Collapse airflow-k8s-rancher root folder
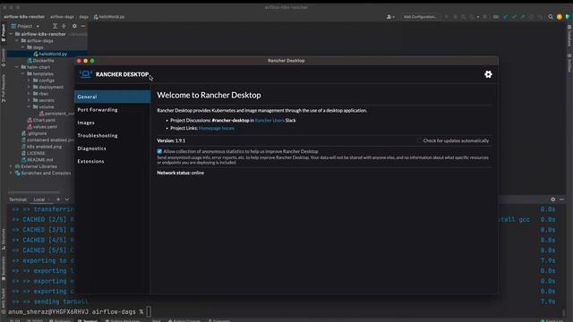573x322 pixels. pyautogui.click(x=11, y=34)
